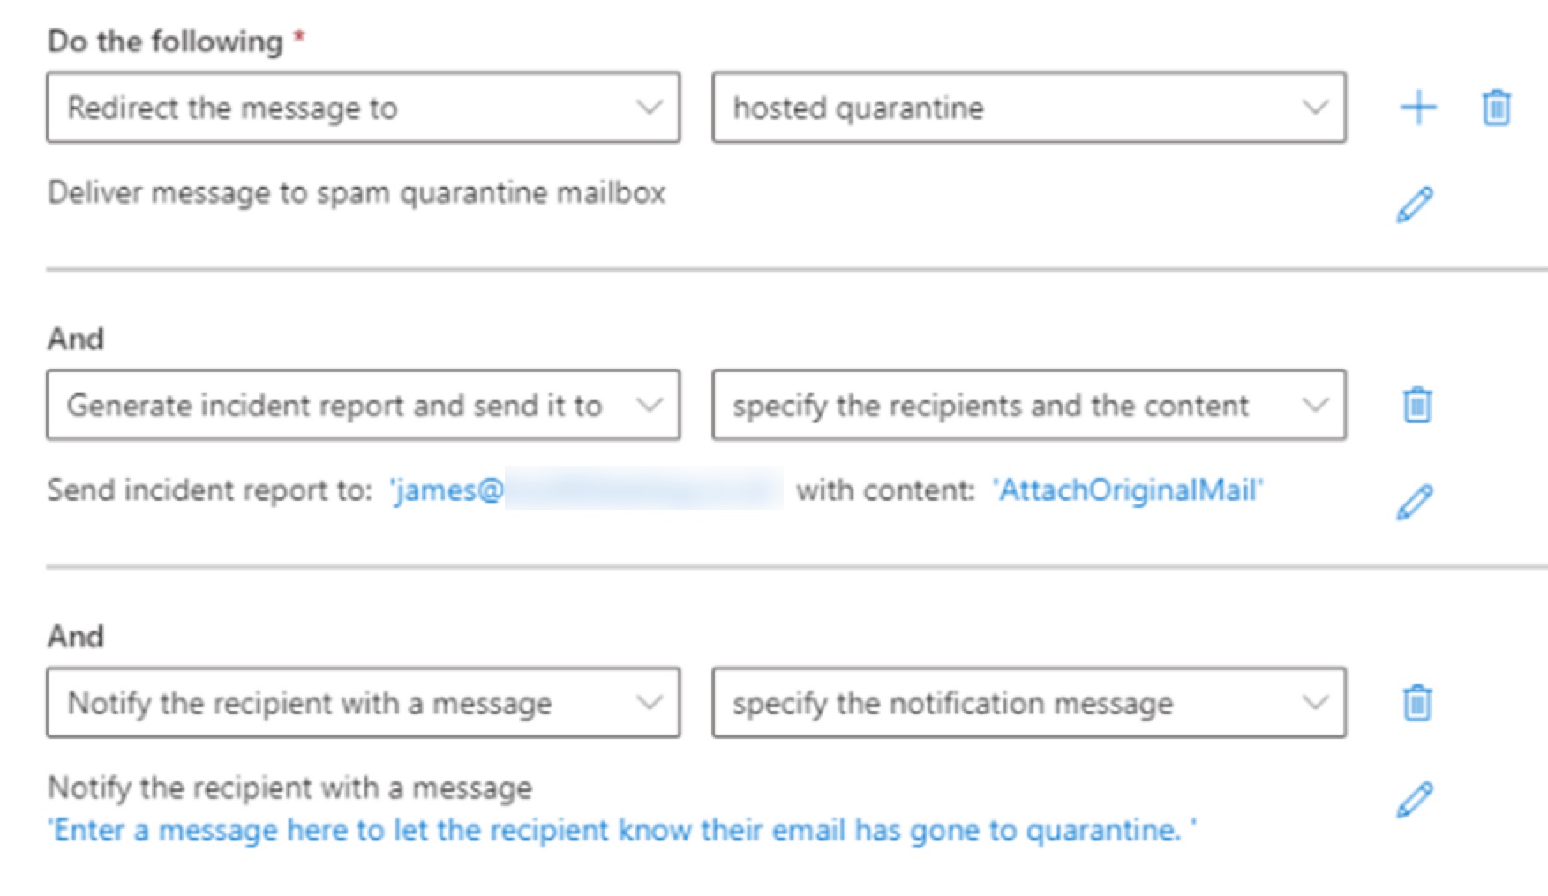
Task: Delete the Redirect the message action
Action: point(1496,108)
